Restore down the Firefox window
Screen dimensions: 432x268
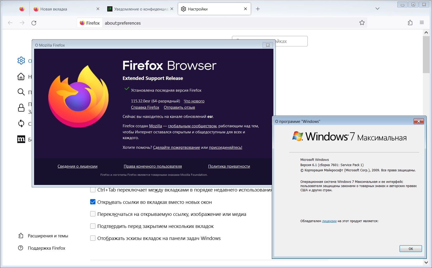click(x=413, y=4)
